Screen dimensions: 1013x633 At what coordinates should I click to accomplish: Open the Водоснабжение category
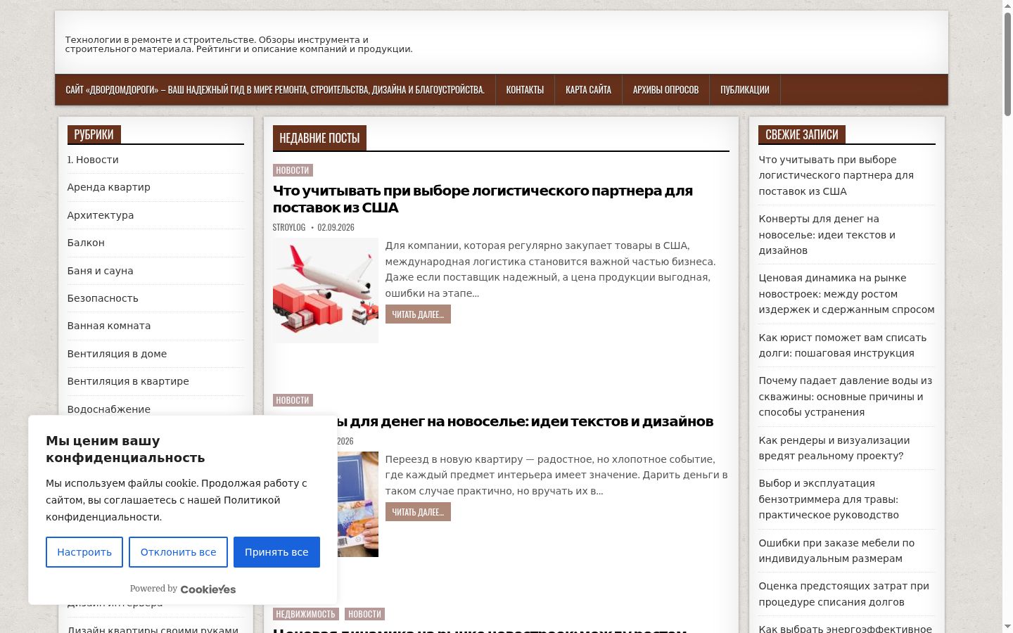point(109,409)
